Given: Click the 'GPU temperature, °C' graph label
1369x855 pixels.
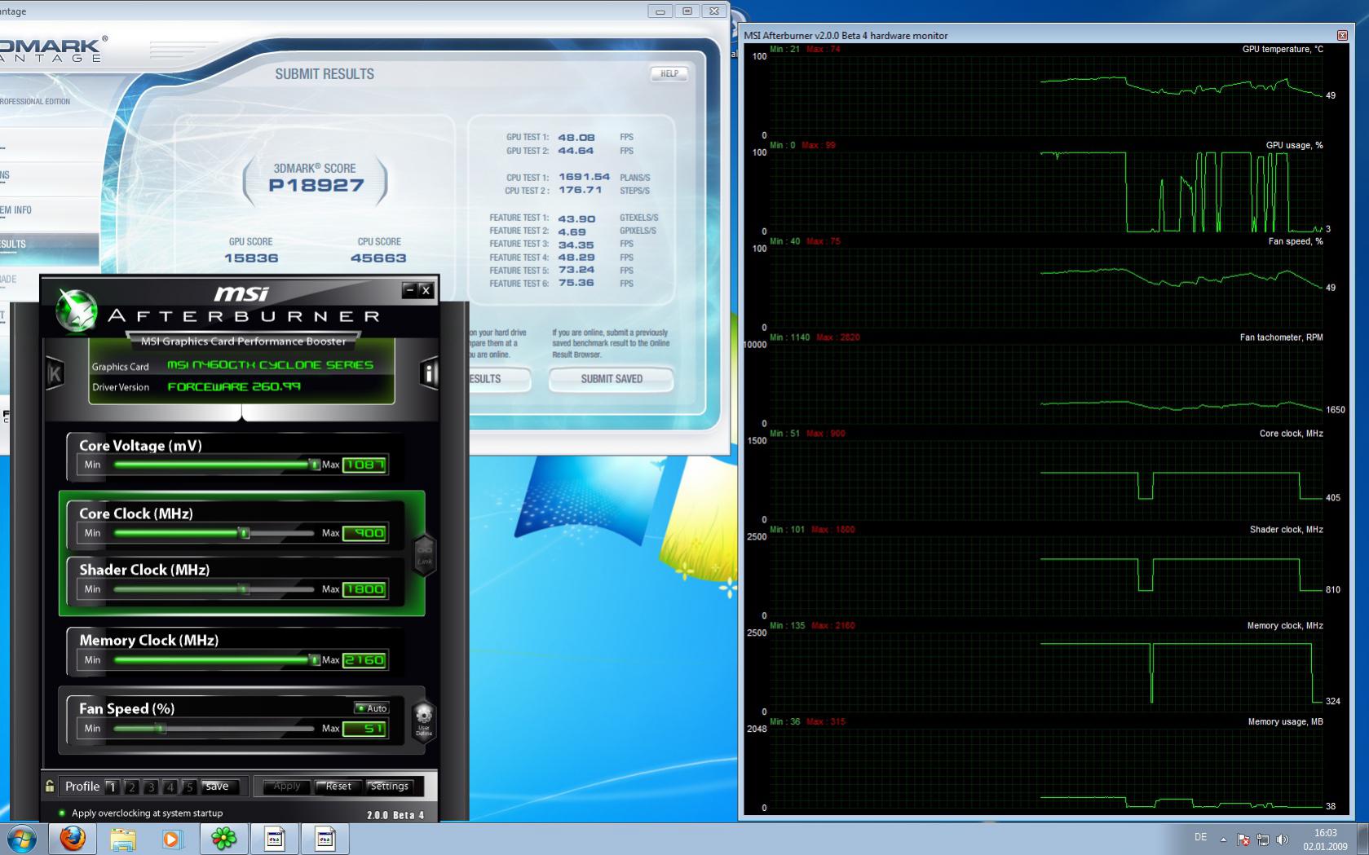Looking at the screenshot, I should point(1283,49).
